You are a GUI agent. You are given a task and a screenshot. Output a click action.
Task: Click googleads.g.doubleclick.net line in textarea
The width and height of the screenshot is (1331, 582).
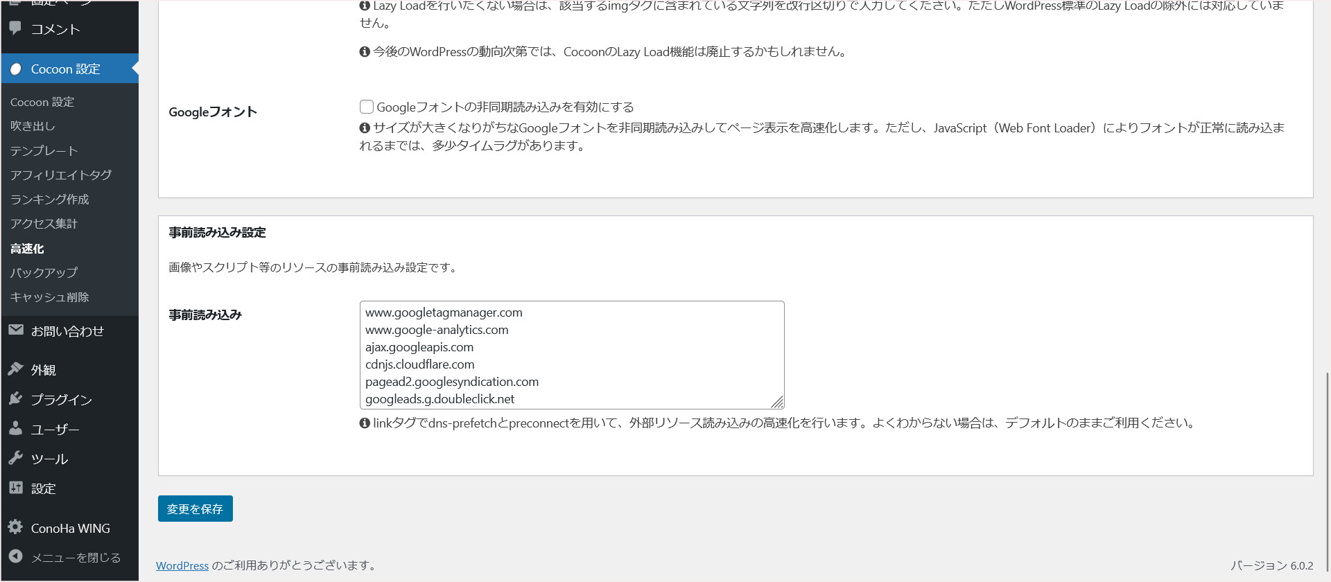[x=440, y=399]
